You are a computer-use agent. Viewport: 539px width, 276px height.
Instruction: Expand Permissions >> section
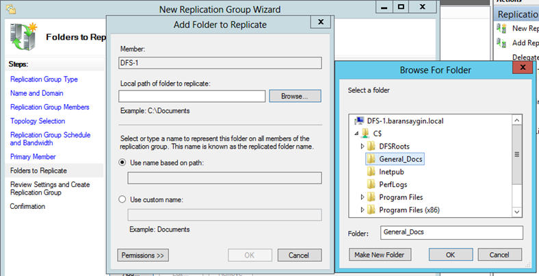143,255
